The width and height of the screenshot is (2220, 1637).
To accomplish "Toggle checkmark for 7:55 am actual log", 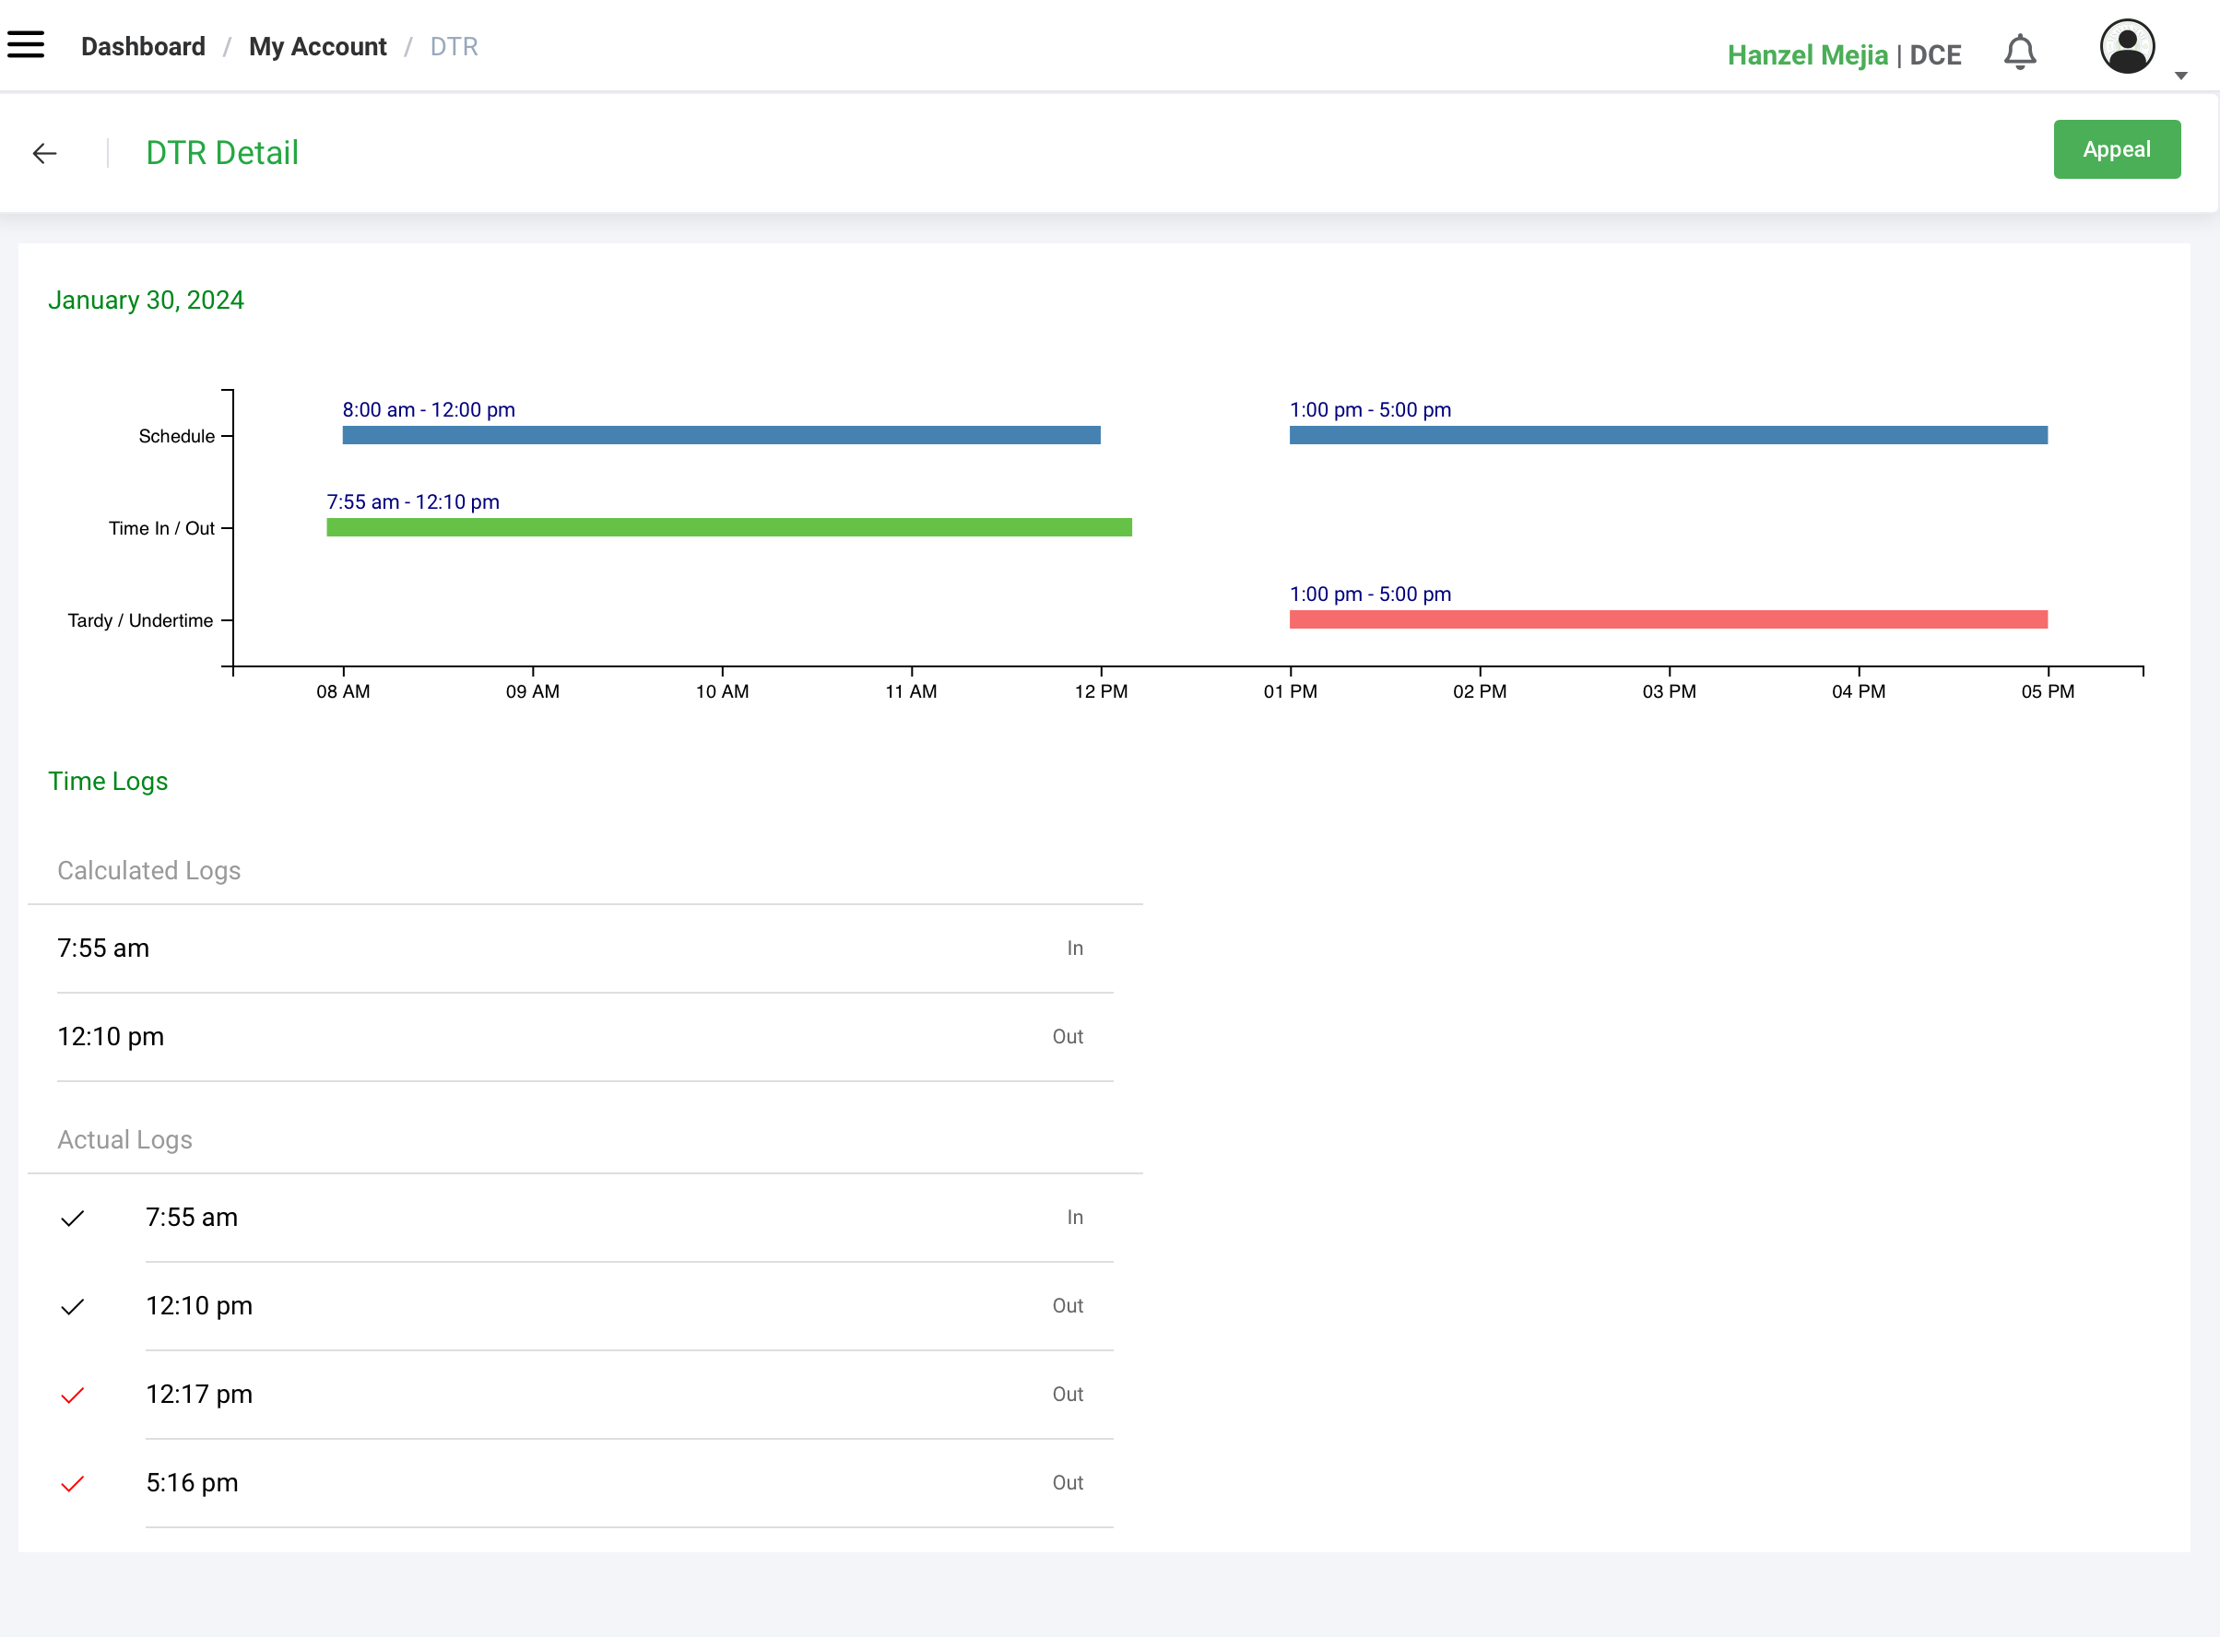I will 72,1218.
